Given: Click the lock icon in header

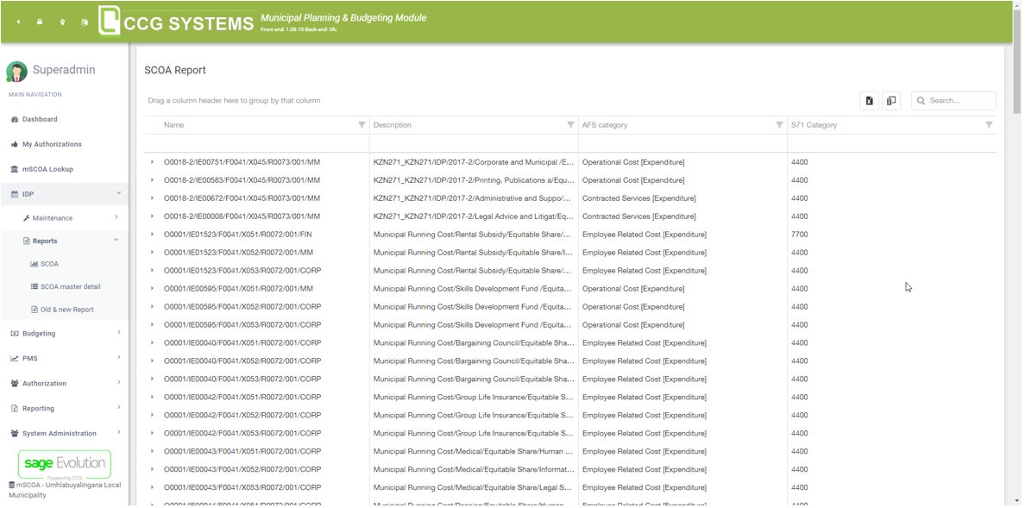Looking at the screenshot, I should point(40,22).
